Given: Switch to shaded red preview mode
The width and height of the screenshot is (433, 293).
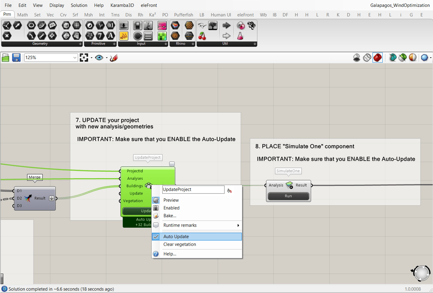Looking at the screenshot, I should click(x=377, y=58).
